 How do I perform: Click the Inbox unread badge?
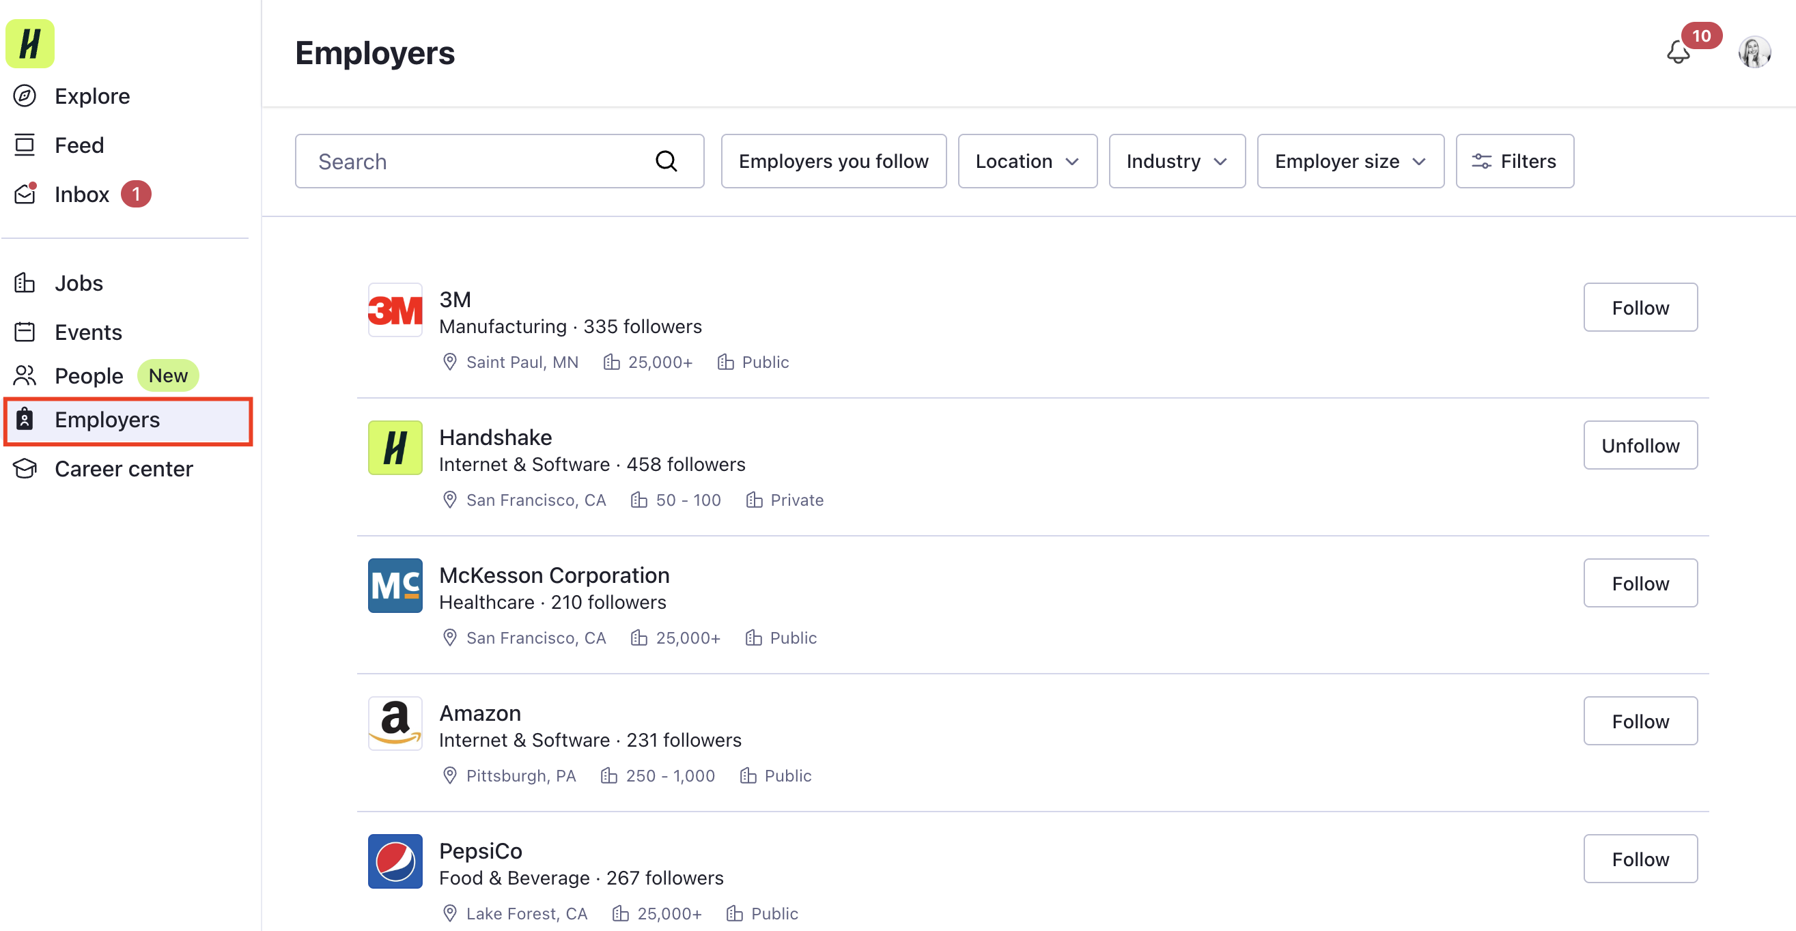point(136,194)
